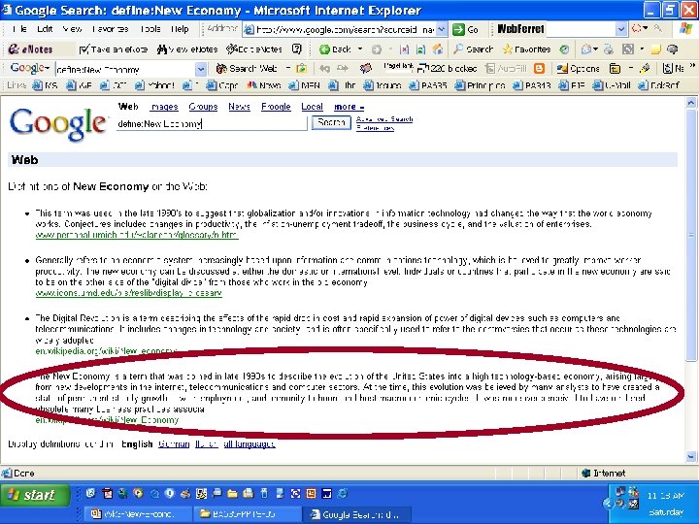Open the umich.edu glossary source link
The image size is (699, 524).
pyautogui.click(x=137, y=235)
